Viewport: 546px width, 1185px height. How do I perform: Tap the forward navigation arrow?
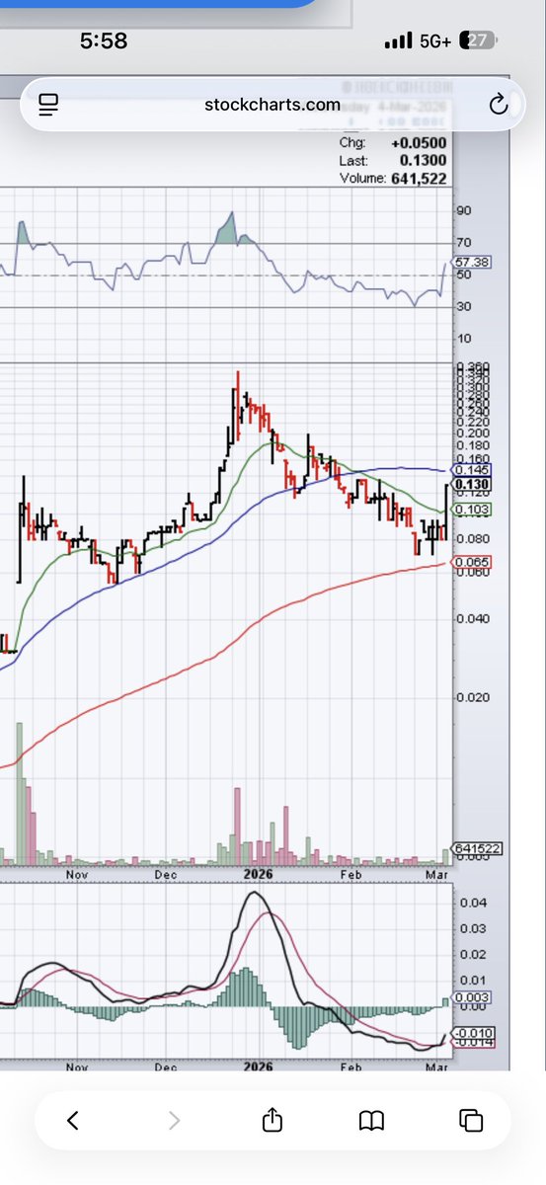tap(174, 1120)
